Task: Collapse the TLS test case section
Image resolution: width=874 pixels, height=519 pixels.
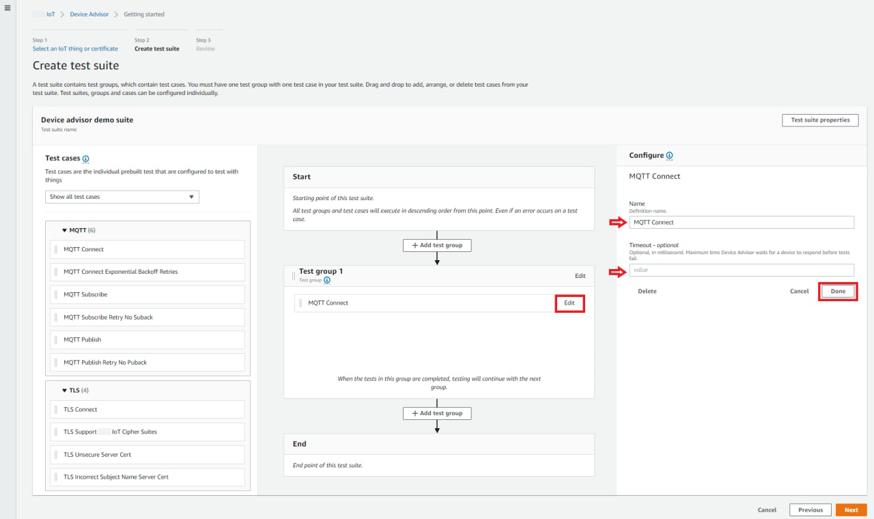Action: (x=65, y=391)
